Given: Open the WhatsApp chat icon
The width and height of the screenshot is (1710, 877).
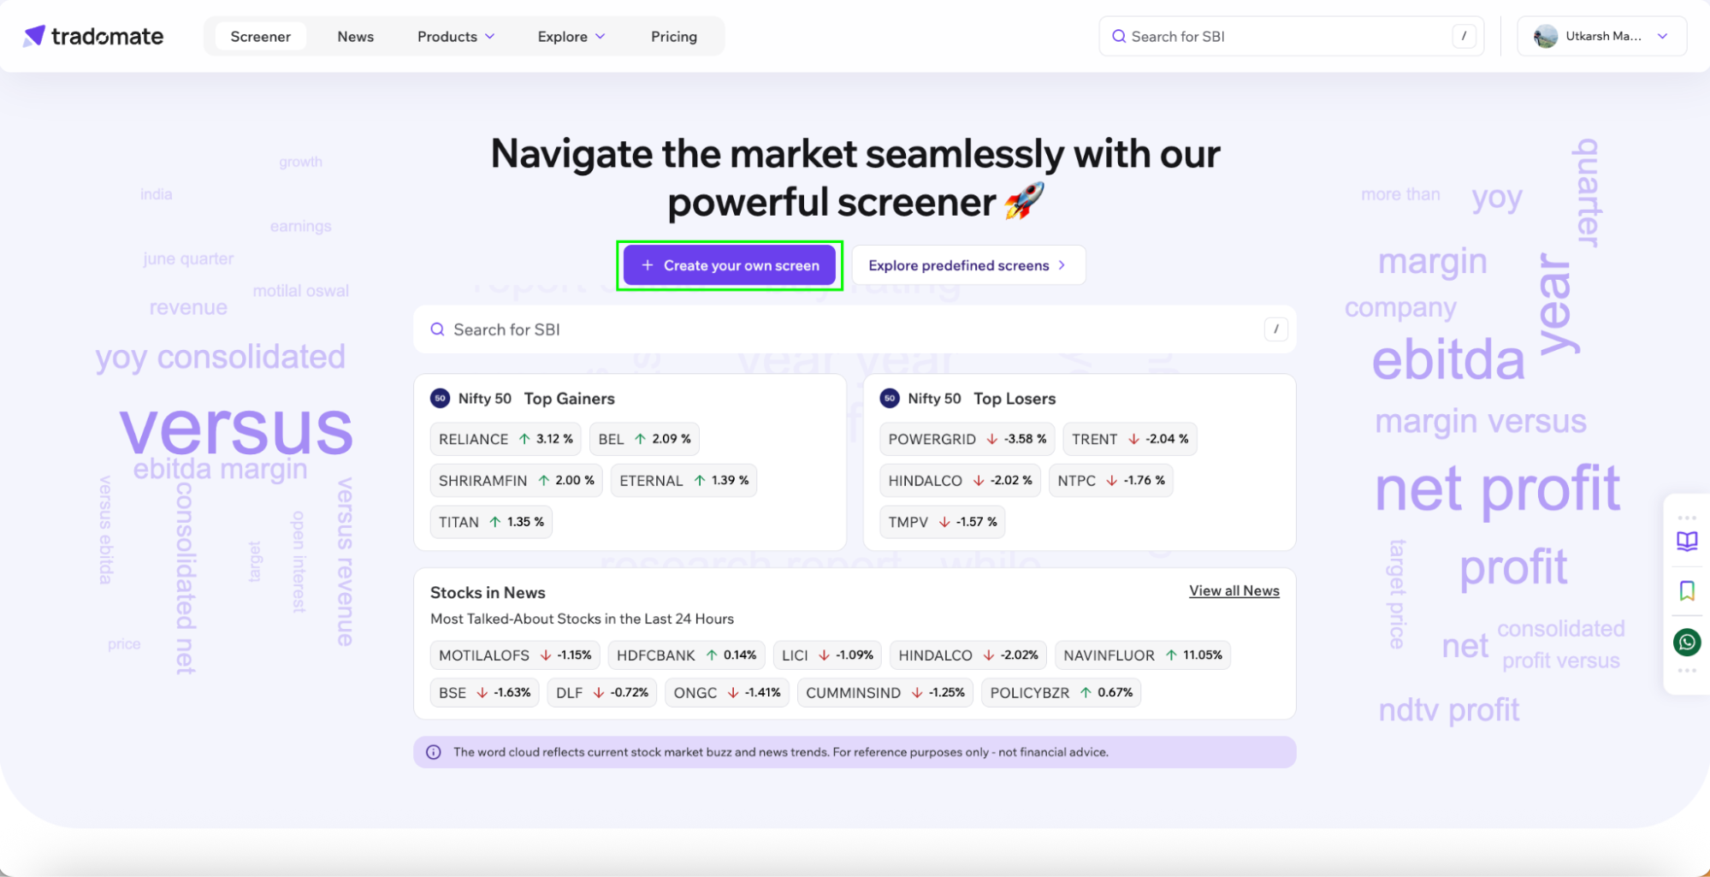Looking at the screenshot, I should click(1686, 642).
